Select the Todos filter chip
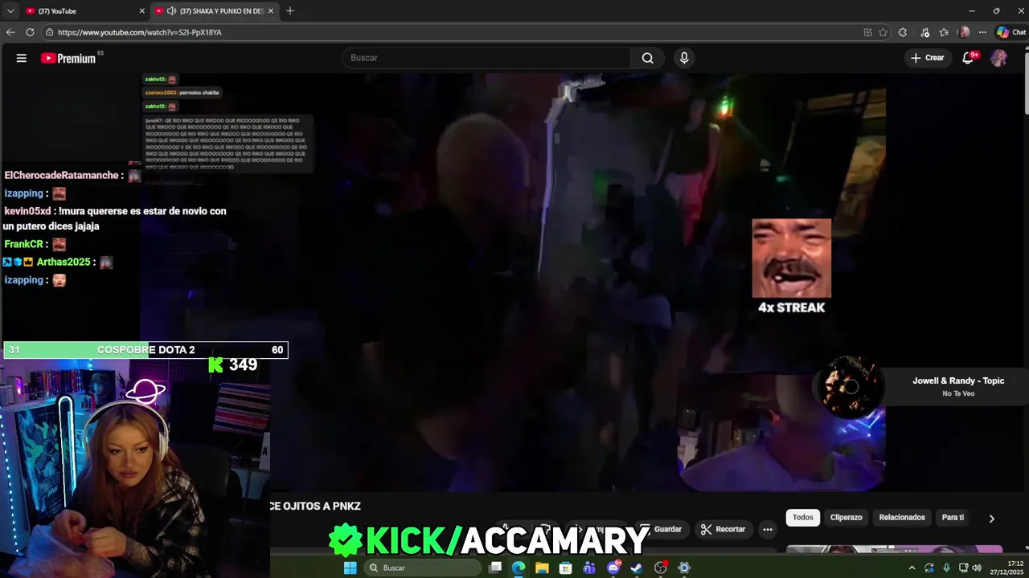The width and height of the screenshot is (1029, 578). pyautogui.click(x=803, y=517)
